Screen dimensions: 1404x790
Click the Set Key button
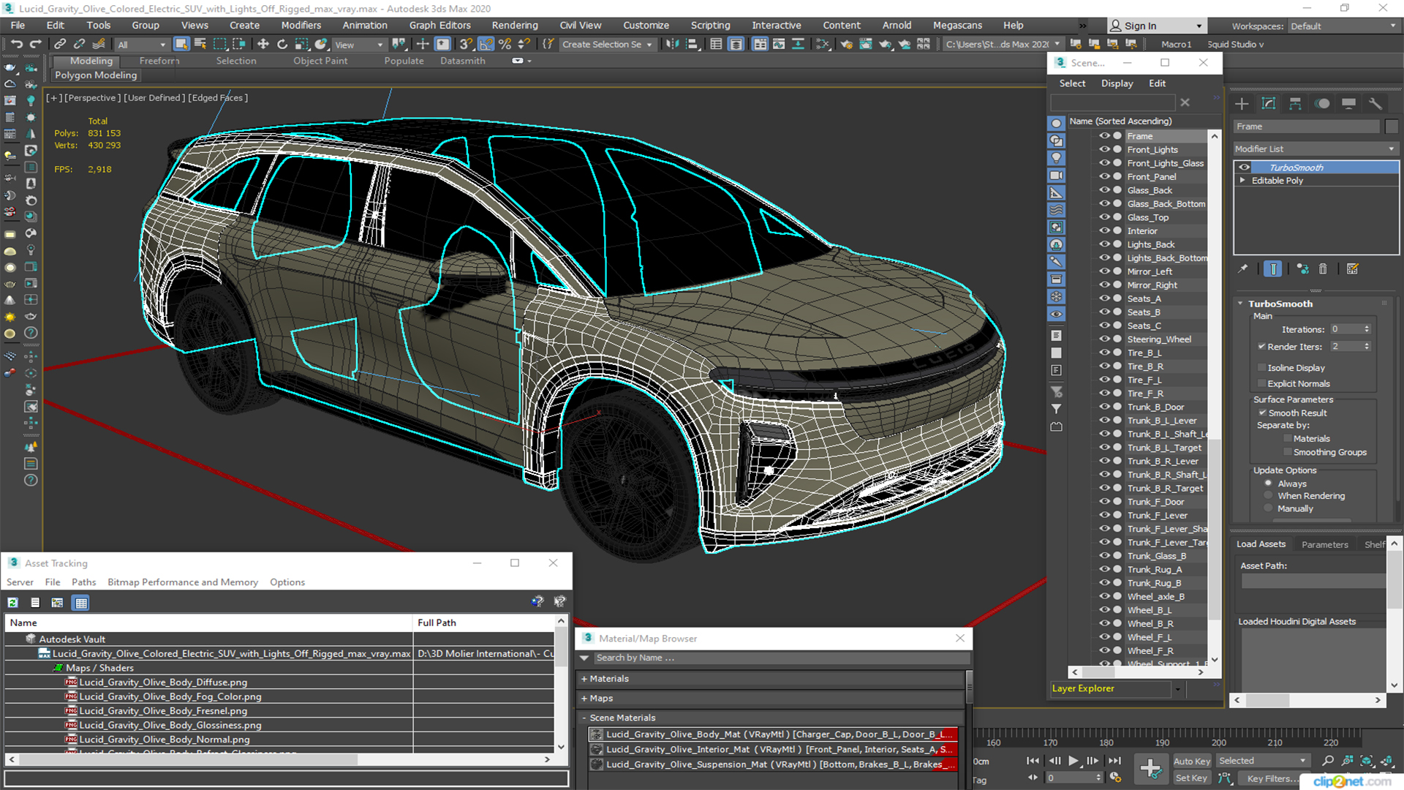click(1191, 778)
